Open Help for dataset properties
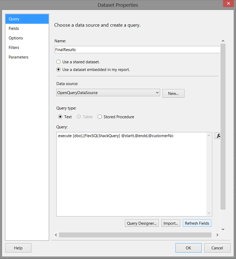The height and width of the screenshot is (259, 236). [18, 248]
